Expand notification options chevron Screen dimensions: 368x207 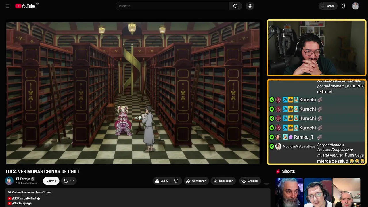pos(72,181)
